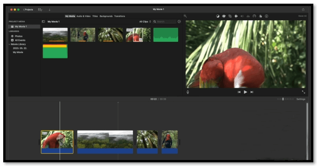Select first green audio clip in browser
Screen dimensions: 317x166
166,35
